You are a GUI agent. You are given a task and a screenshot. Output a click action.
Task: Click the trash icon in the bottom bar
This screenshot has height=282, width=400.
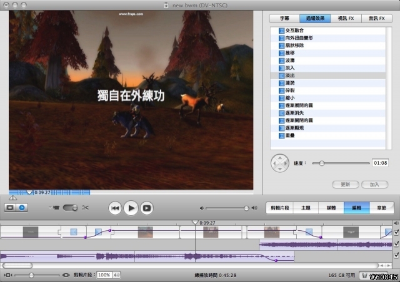pos(365,275)
